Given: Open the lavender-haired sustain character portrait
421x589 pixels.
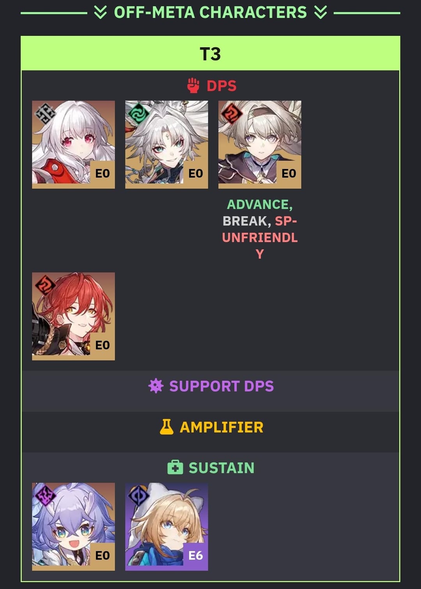Looking at the screenshot, I should click(x=73, y=527).
